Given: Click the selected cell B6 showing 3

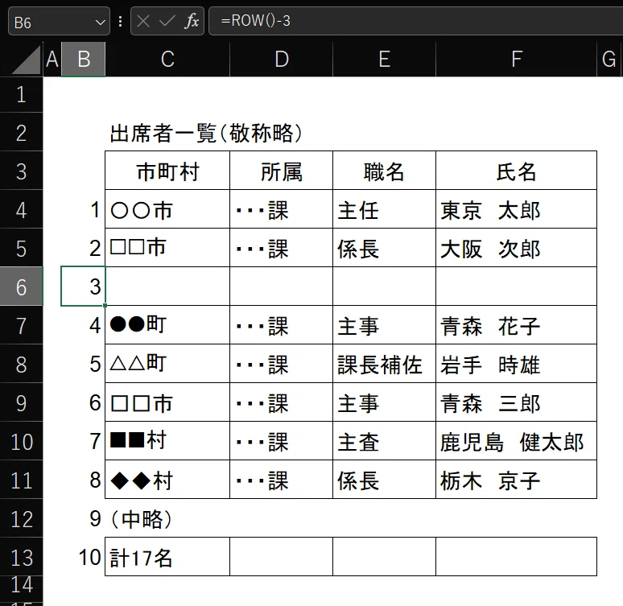Looking at the screenshot, I should pos(83,287).
